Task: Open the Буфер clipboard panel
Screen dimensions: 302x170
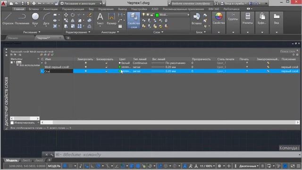Action: coord(262,19)
